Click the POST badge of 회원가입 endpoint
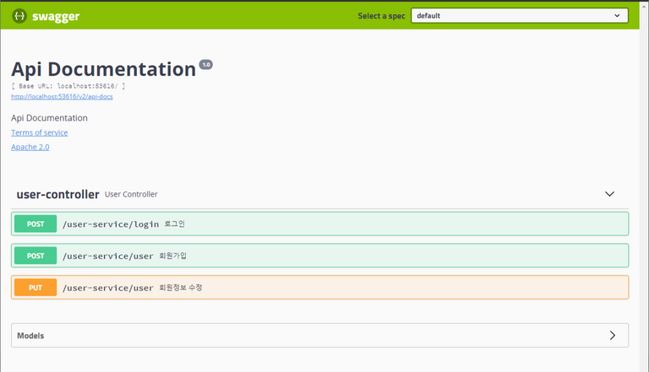Viewport: 649px width, 372px height. (x=35, y=256)
